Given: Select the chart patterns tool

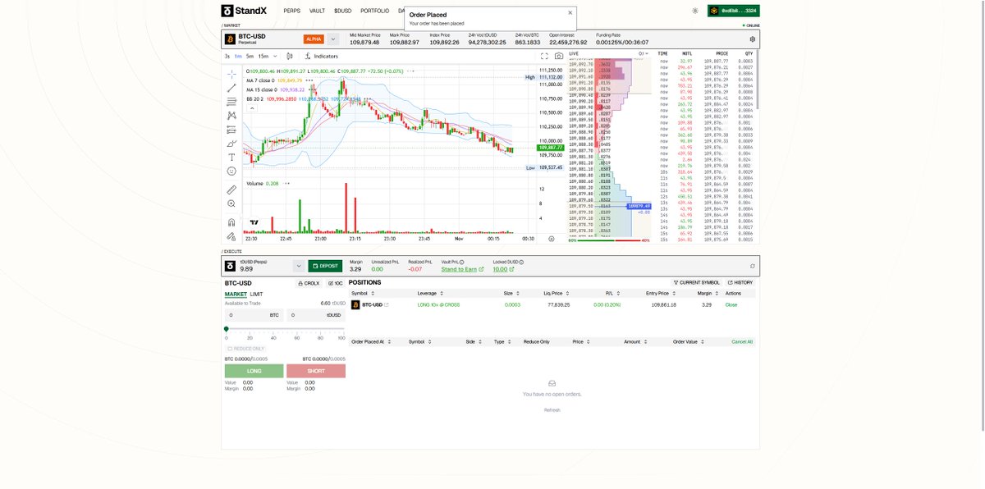Looking at the screenshot, I should [x=231, y=116].
